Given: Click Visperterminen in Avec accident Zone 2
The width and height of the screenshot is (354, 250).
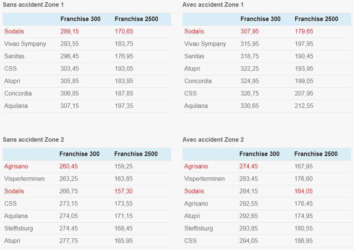Looking at the screenshot, I should [x=204, y=179].
